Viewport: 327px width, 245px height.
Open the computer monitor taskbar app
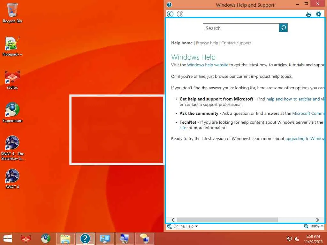(125, 239)
